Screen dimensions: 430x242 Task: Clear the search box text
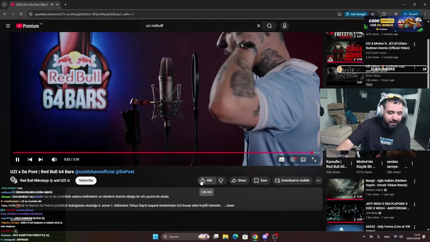259,26
